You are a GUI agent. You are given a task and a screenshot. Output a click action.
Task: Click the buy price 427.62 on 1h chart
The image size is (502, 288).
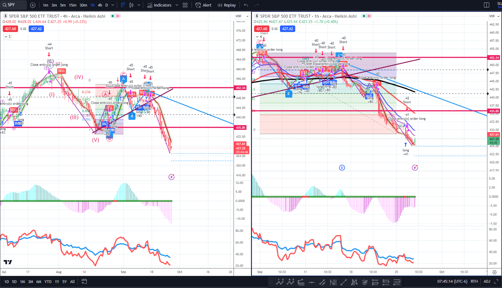[x=287, y=29]
